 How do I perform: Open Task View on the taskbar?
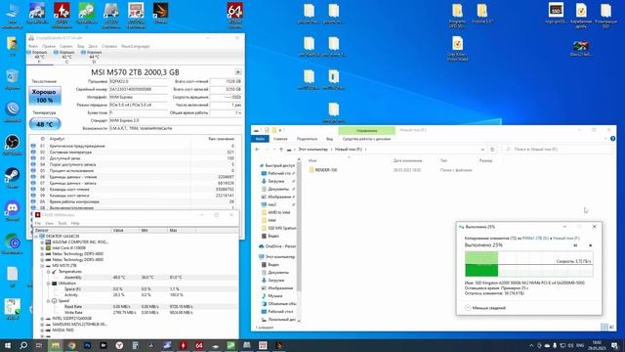click(x=39, y=345)
